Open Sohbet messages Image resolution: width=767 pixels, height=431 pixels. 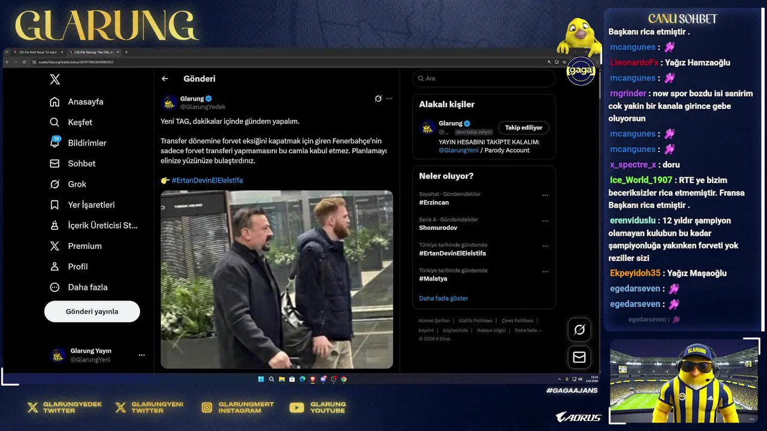[x=73, y=163]
